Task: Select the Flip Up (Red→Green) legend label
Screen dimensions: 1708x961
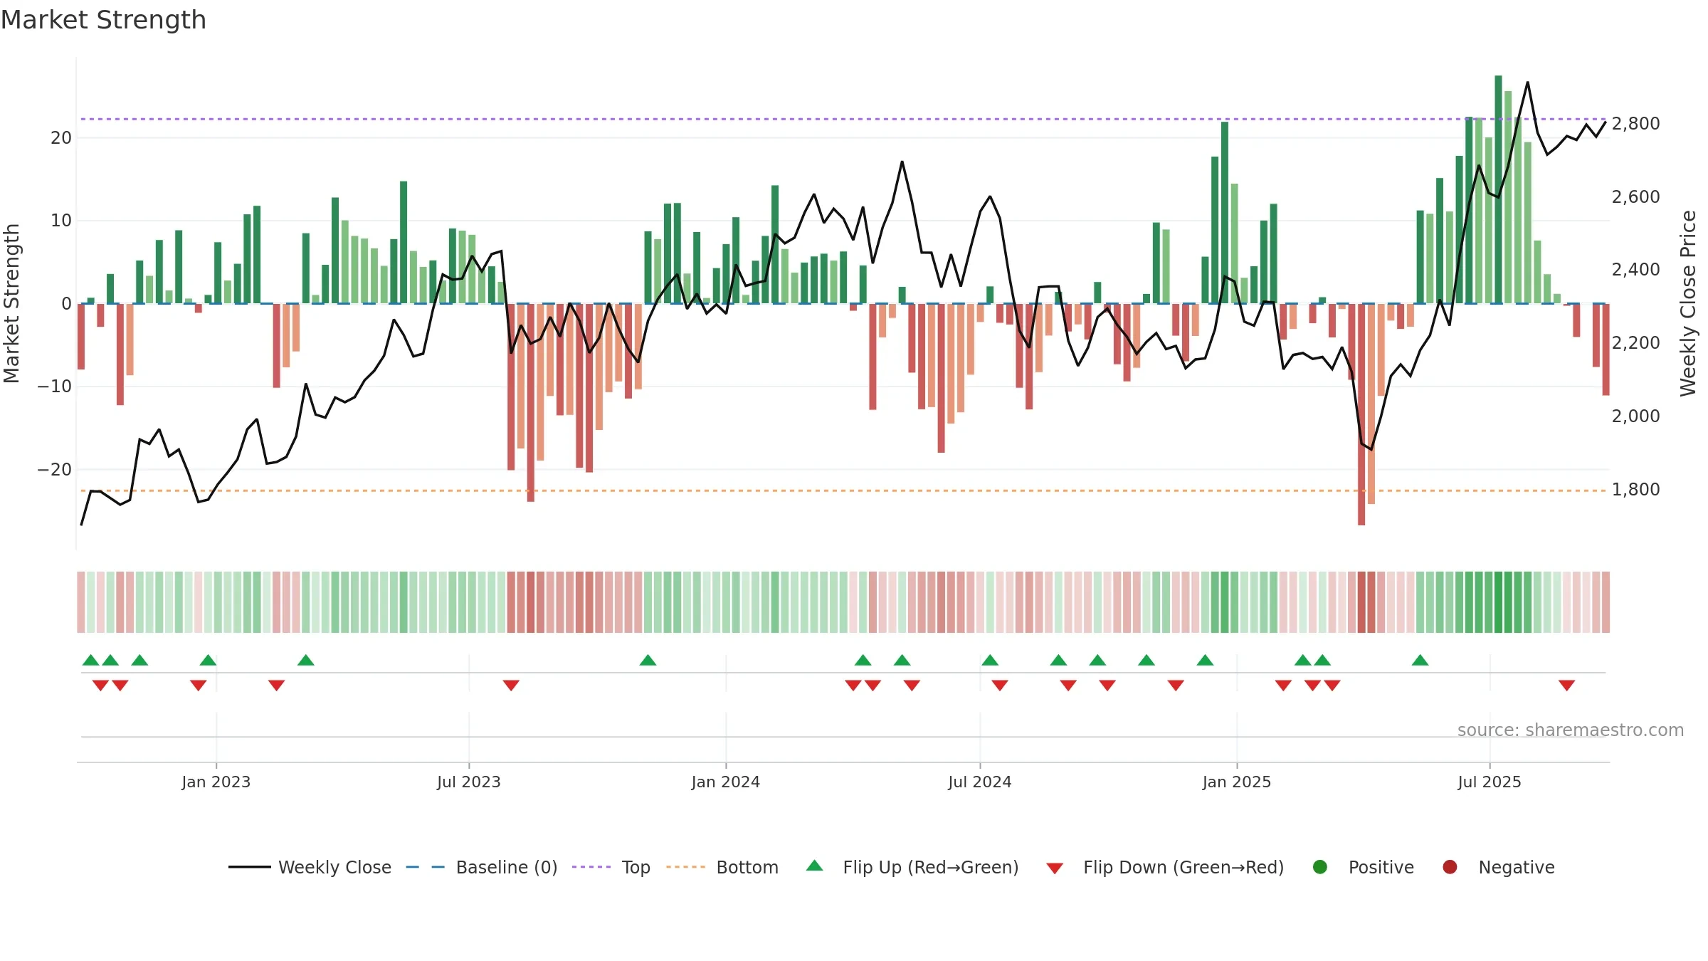Action: pyautogui.click(x=931, y=867)
